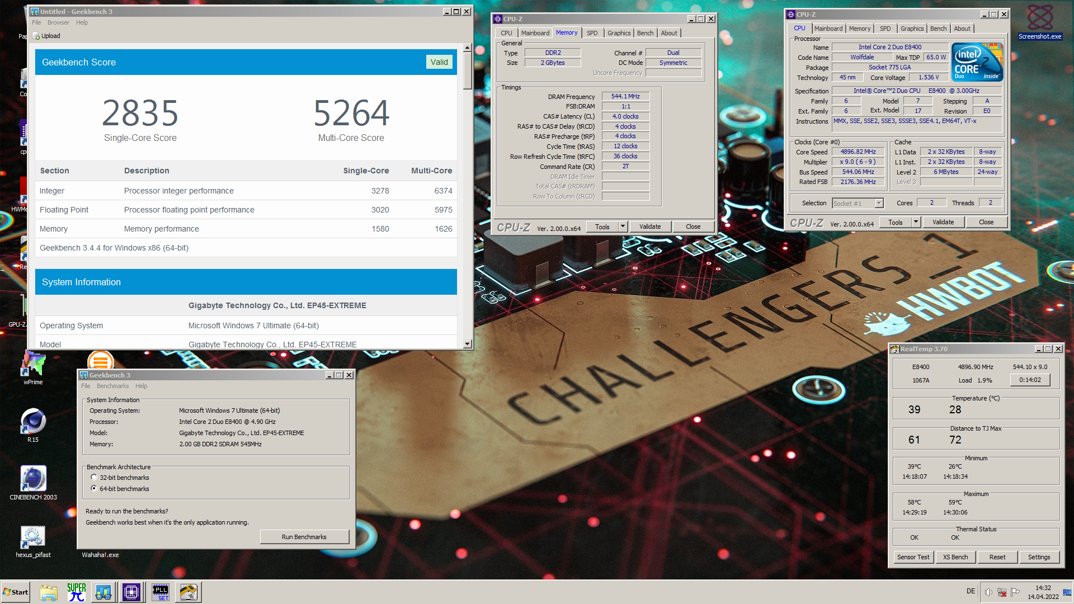Click Validate in CPU-Z CPU window
1074x604 pixels.
[943, 222]
